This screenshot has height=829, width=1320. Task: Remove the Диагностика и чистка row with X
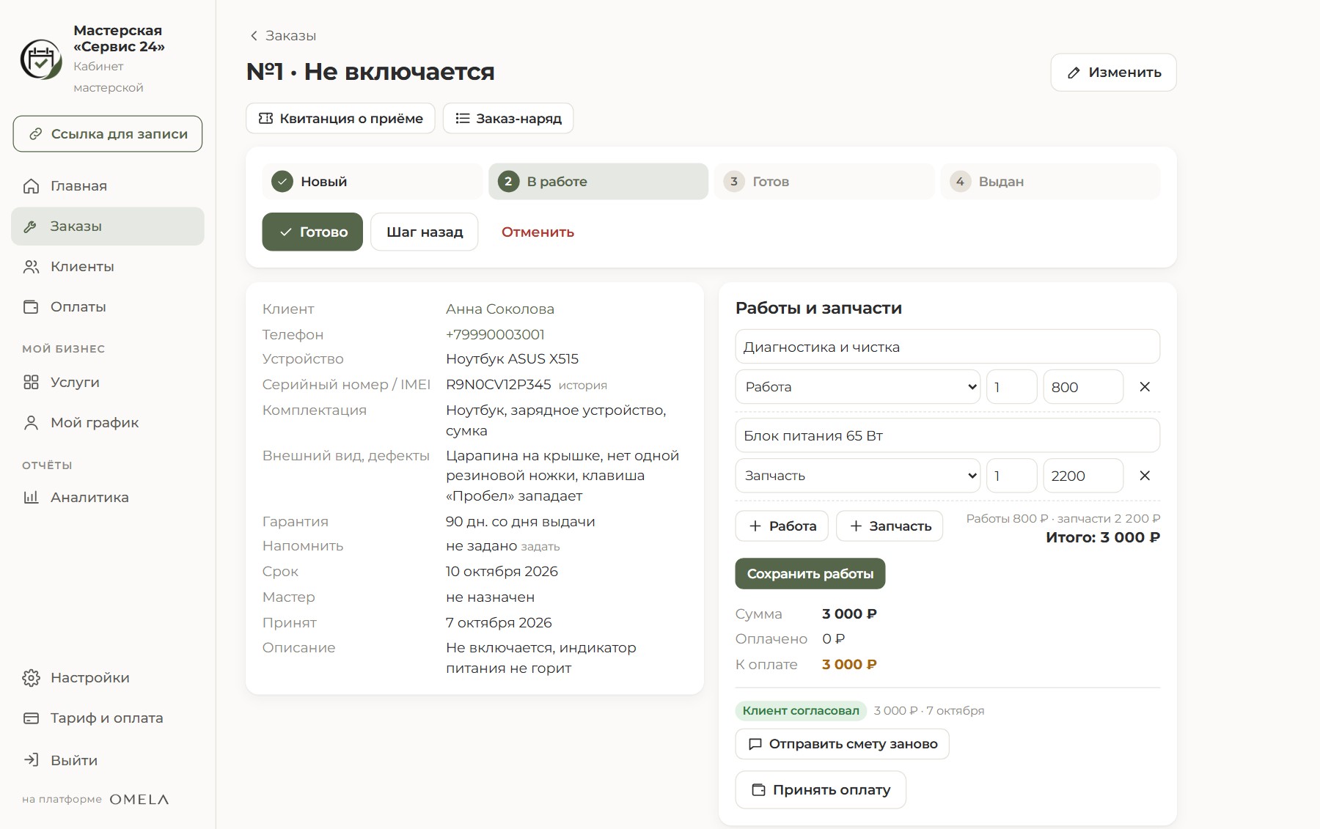(x=1145, y=387)
